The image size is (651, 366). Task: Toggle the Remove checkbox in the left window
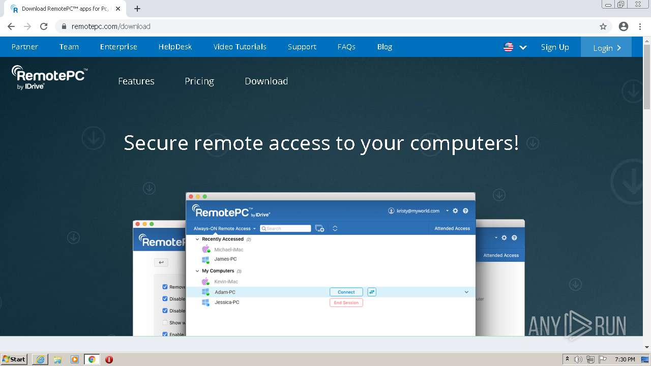click(x=165, y=287)
